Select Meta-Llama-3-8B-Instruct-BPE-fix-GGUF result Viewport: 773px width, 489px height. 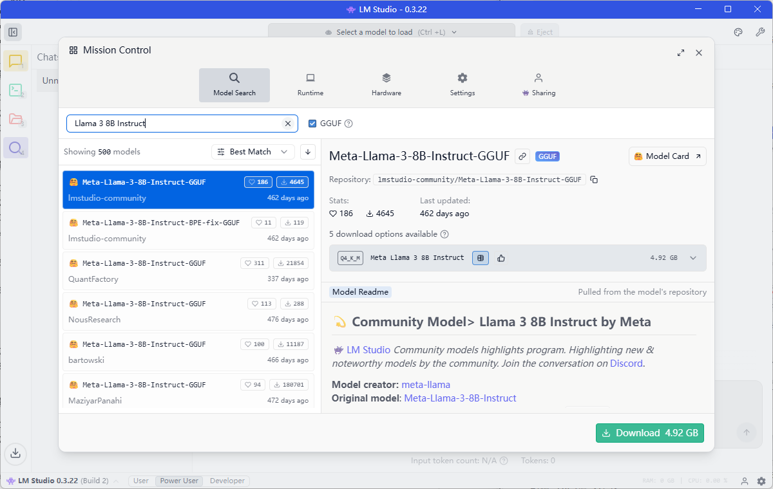[188, 230]
